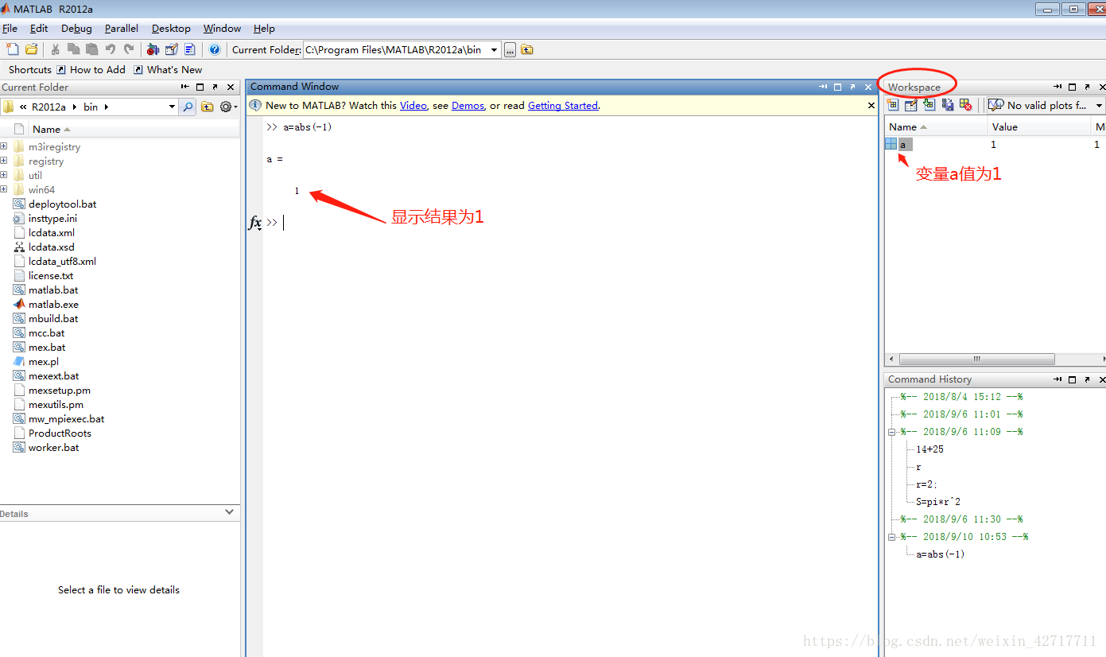Click the New variable icon in Workspace
Viewport: 1106px width, 657px height.
tap(892, 105)
